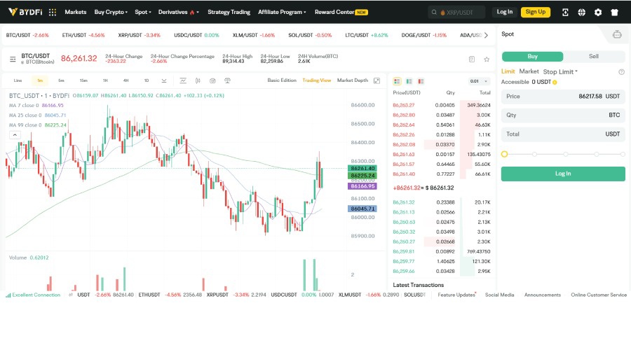Open the QR code download icon
The height and width of the screenshot is (350, 631).
(565, 13)
